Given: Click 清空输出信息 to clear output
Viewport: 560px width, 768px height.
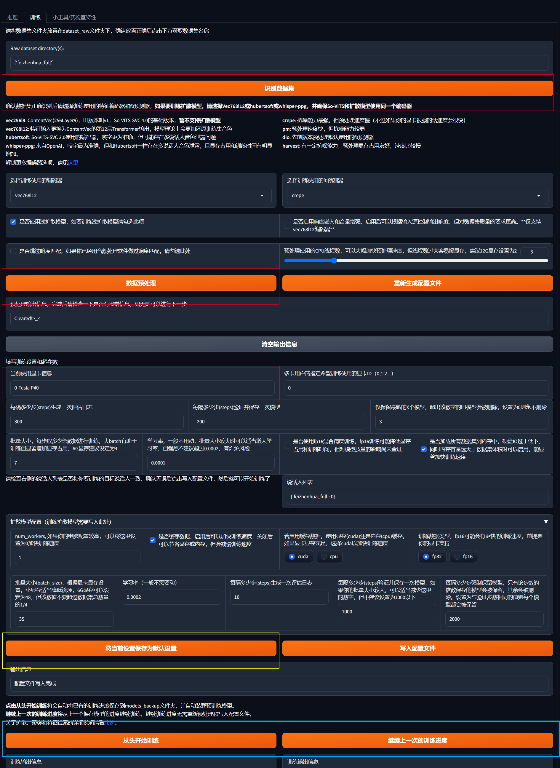Looking at the screenshot, I should coord(279,344).
